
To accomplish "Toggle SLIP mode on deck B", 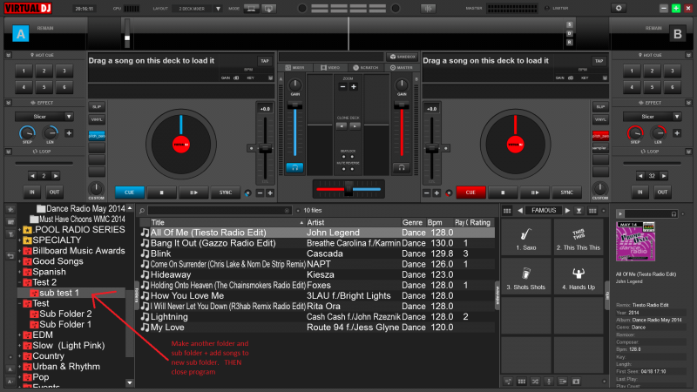I will [x=600, y=106].
